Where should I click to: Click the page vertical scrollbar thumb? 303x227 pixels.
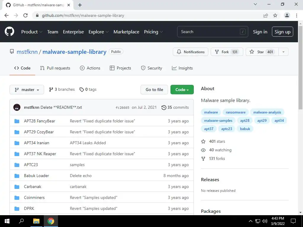tap(301, 67)
